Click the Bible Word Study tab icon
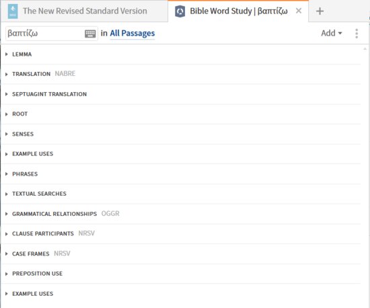 click(x=180, y=11)
